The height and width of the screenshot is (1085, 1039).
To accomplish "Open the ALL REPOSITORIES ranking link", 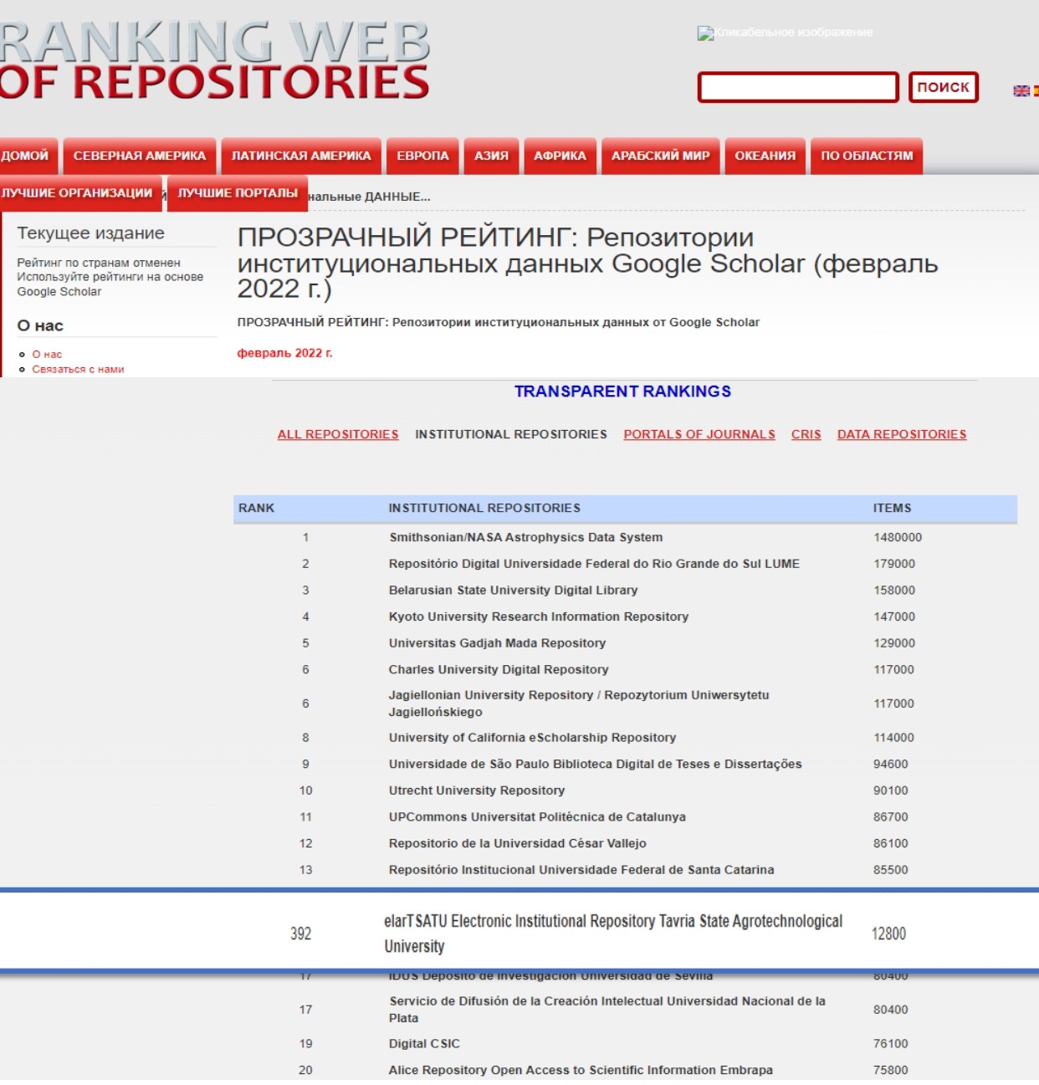I will click(x=338, y=434).
